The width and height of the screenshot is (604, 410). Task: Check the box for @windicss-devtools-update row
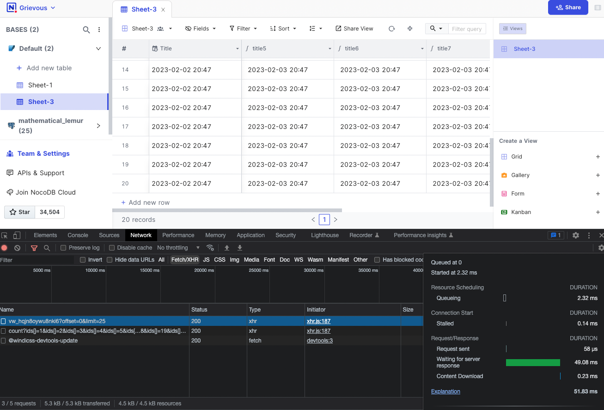click(x=3, y=341)
